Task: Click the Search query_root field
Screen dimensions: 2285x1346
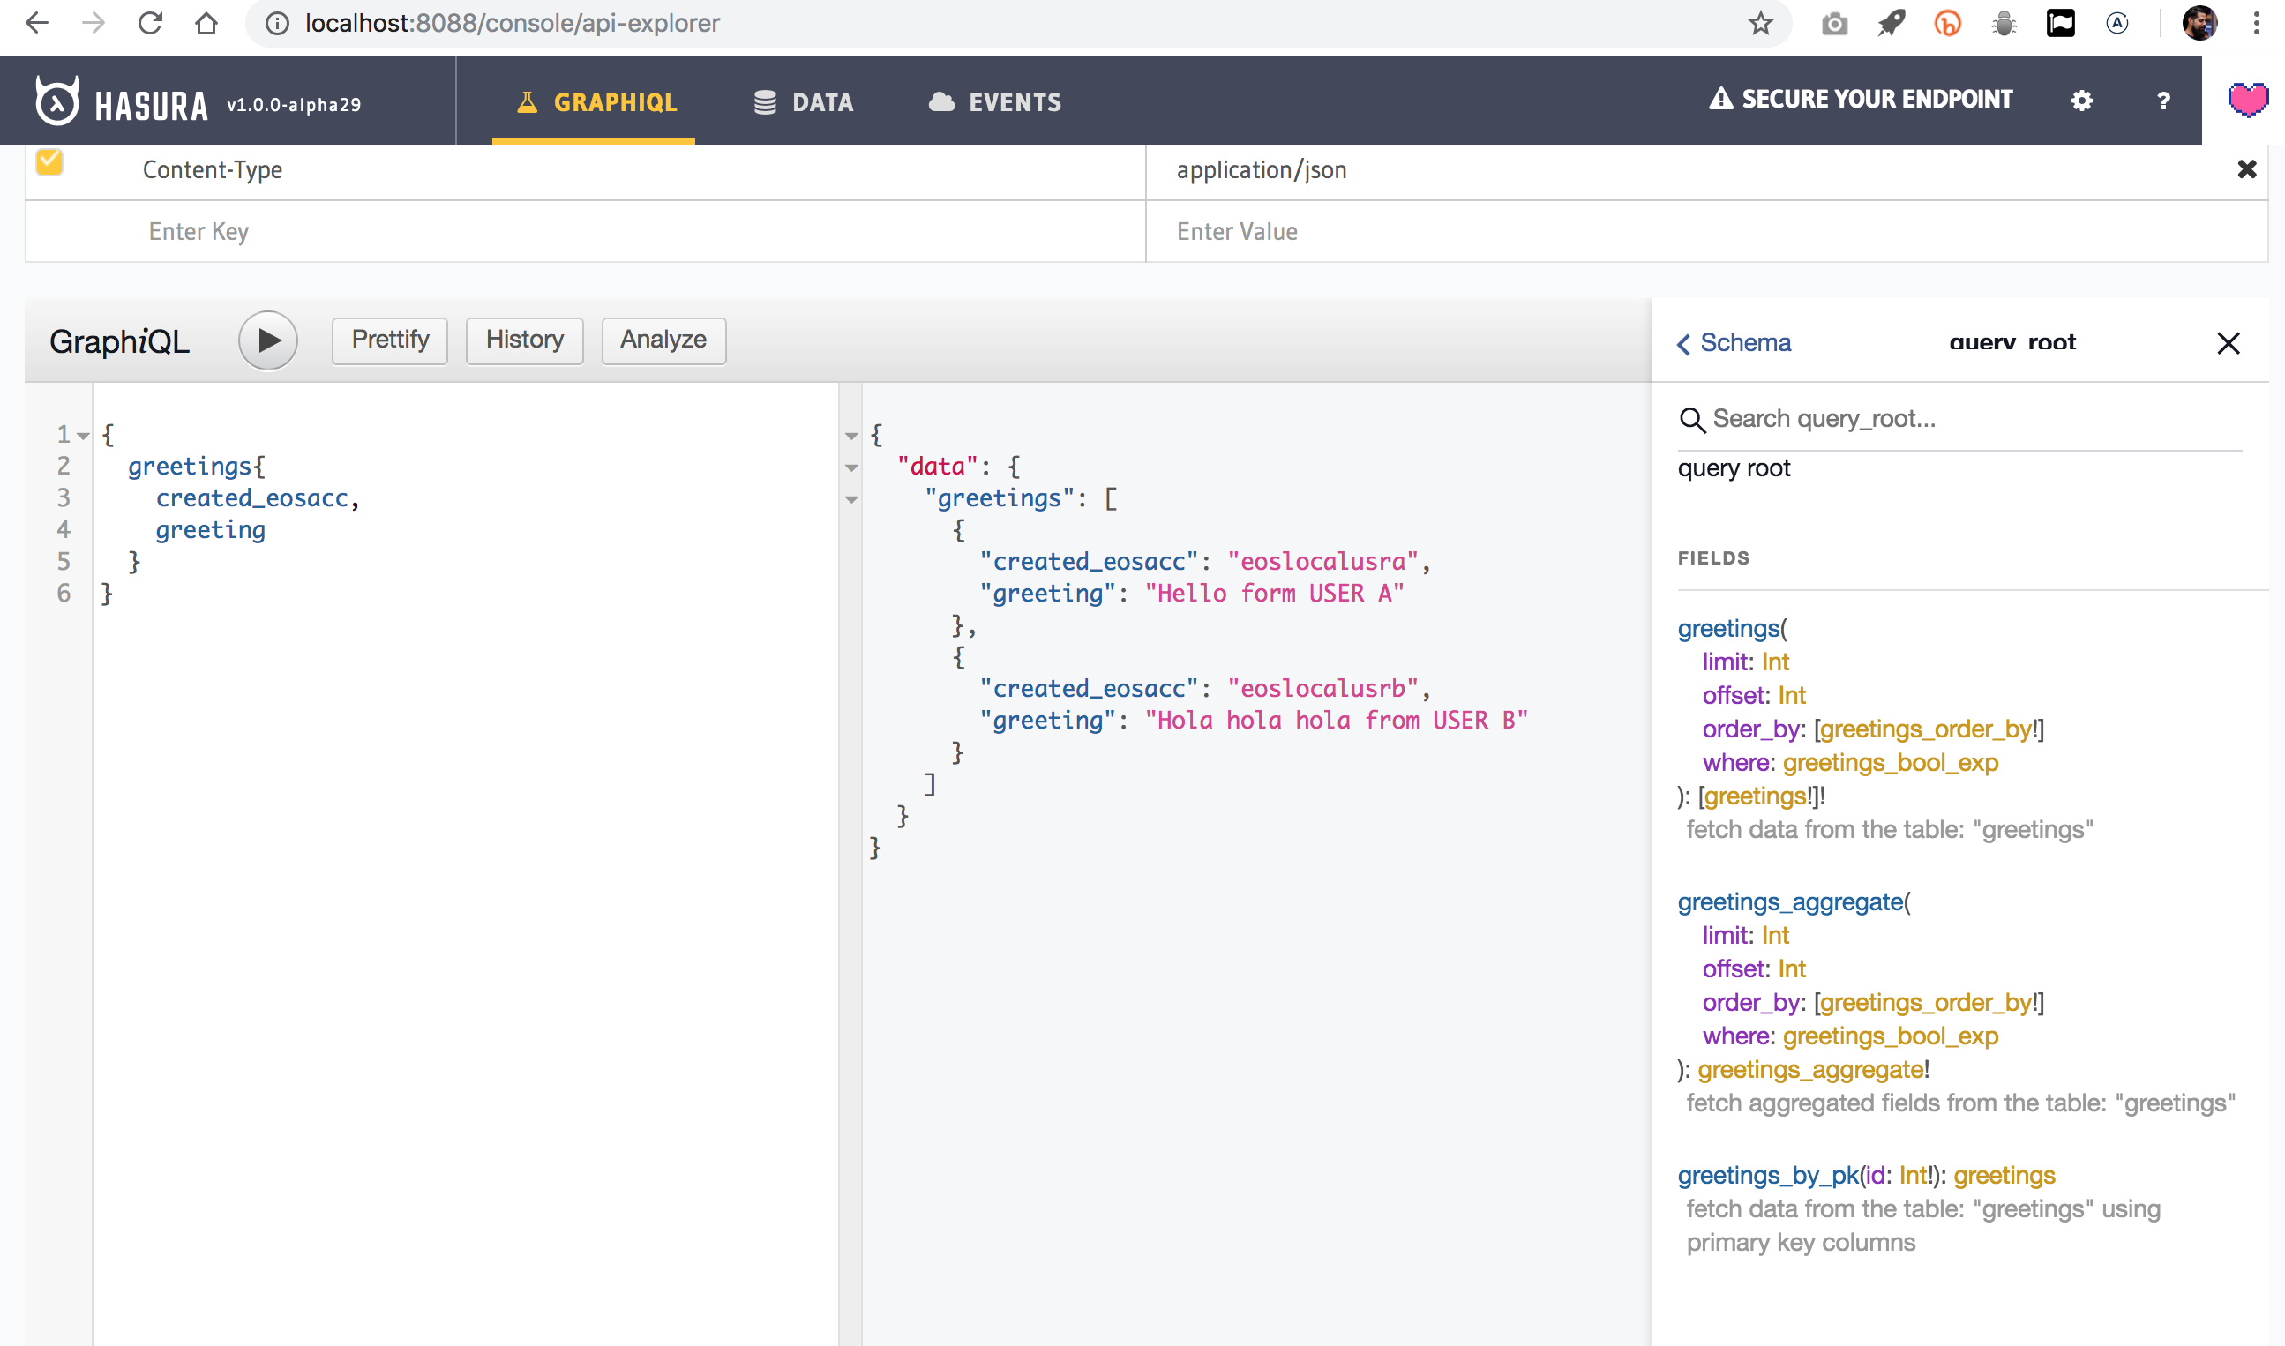Action: tap(1976, 419)
